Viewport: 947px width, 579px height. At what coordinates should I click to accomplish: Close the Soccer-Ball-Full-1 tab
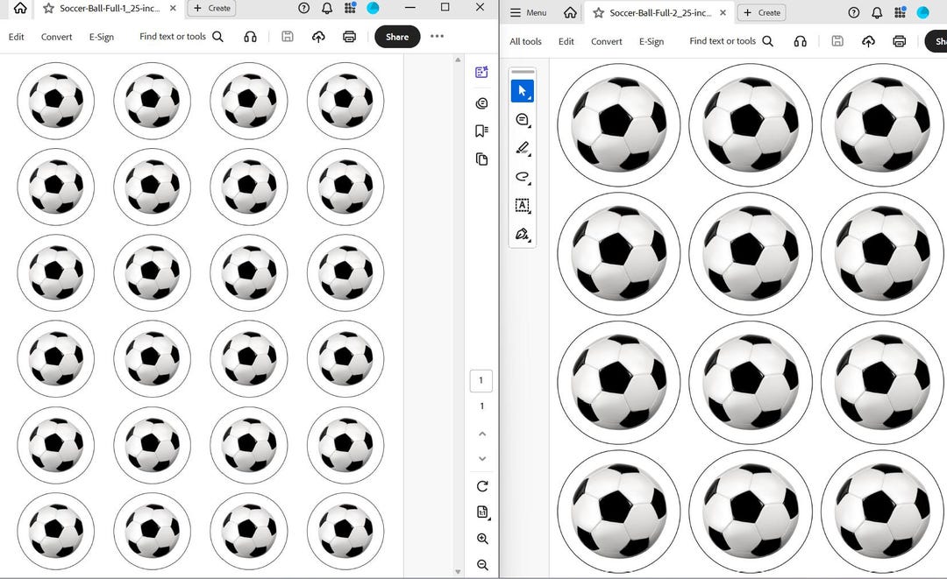pyautogui.click(x=174, y=9)
